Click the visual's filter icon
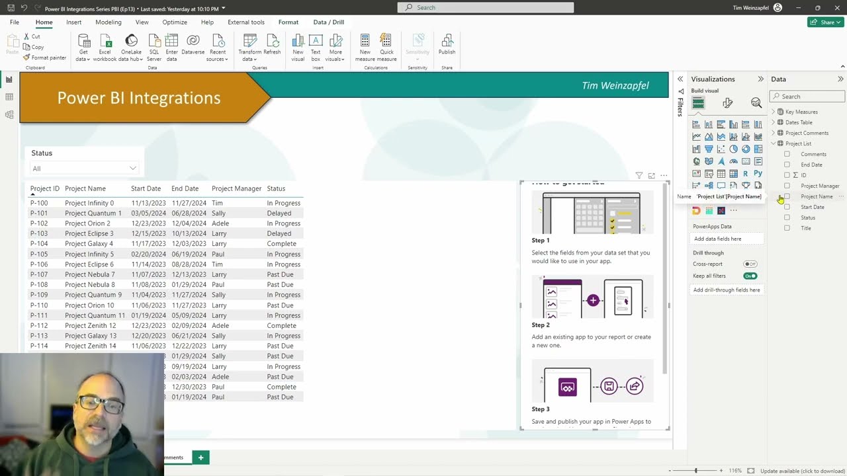Screen dimensions: 847x476 tap(639, 176)
